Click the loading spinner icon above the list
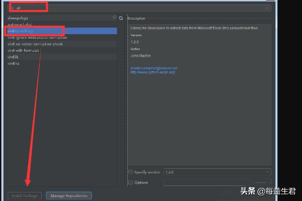Screen dimensions: 302x201 114,18
